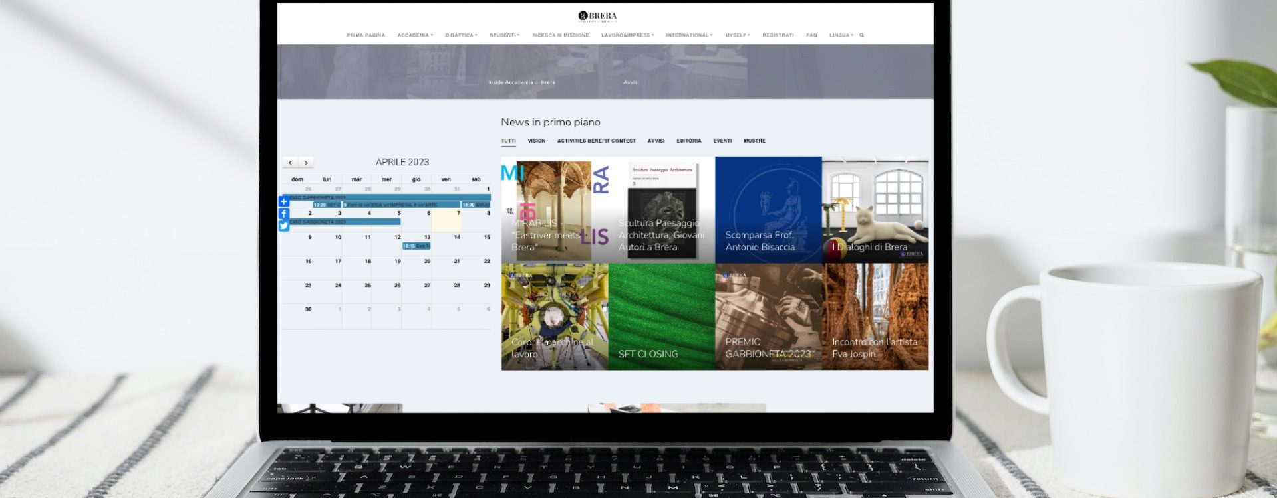Image resolution: width=1277 pixels, height=498 pixels.
Task: Select highlighted day 7 in the calendar
Action: pyautogui.click(x=446, y=221)
